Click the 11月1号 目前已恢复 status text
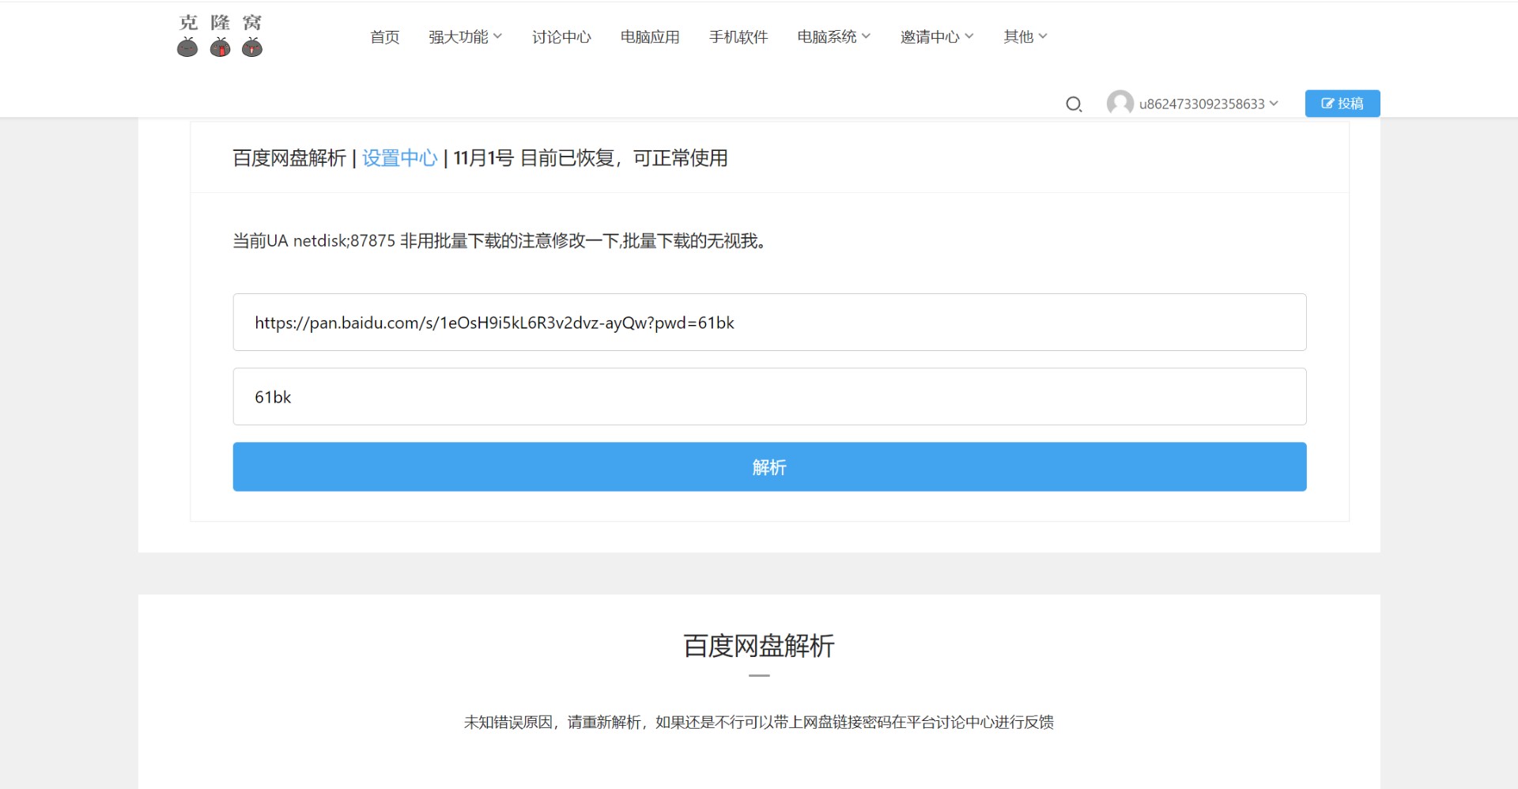The width and height of the screenshot is (1518, 789). click(591, 158)
